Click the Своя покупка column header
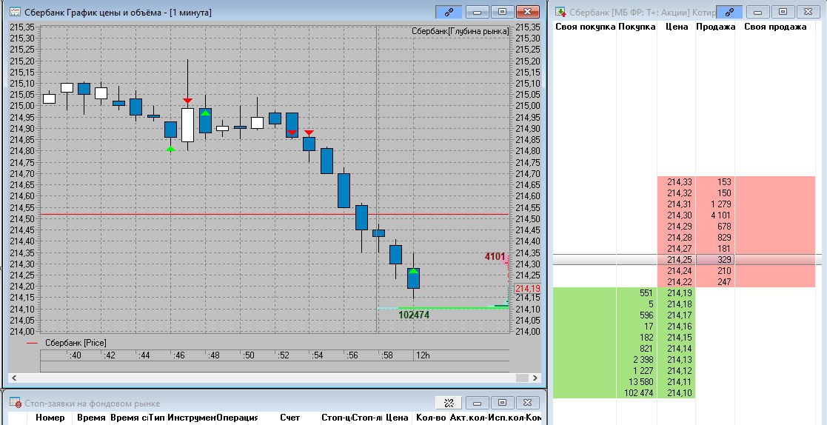Viewport: 827px width, 425px height. [585, 27]
